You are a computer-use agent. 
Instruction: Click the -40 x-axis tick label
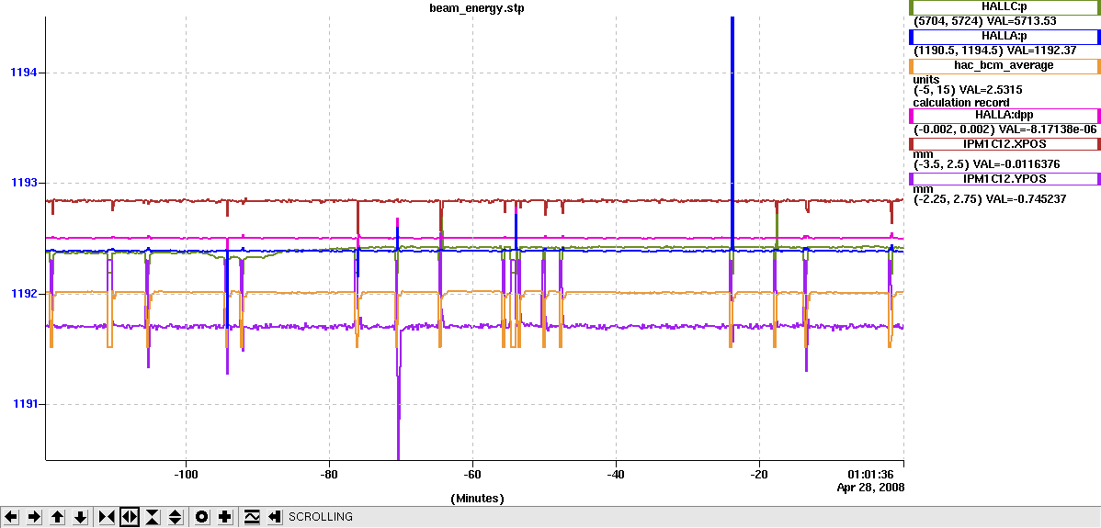click(616, 475)
